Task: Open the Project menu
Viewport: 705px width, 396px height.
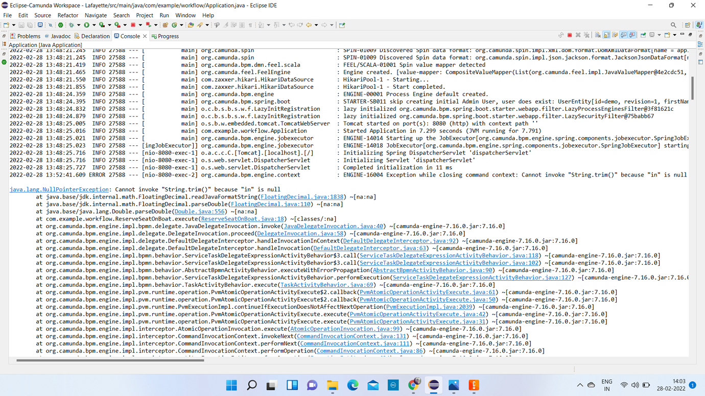Action: (x=145, y=15)
